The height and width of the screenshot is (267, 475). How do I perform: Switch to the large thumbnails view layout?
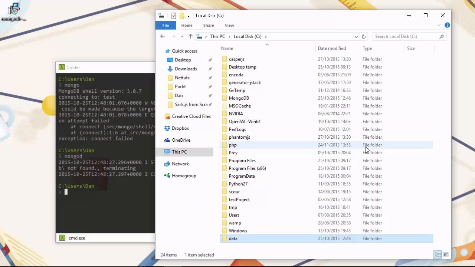[x=446, y=254]
